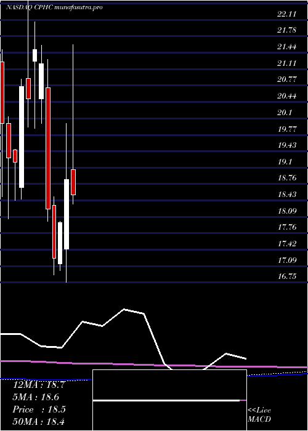Click the 50MA : 18.4 readout

pos(39,422)
